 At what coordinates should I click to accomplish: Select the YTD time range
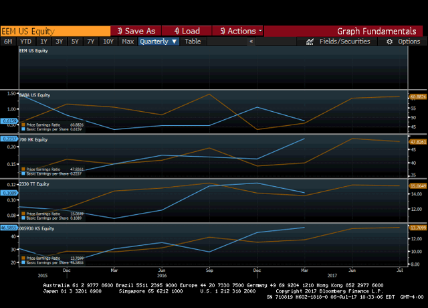click(x=26, y=42)
